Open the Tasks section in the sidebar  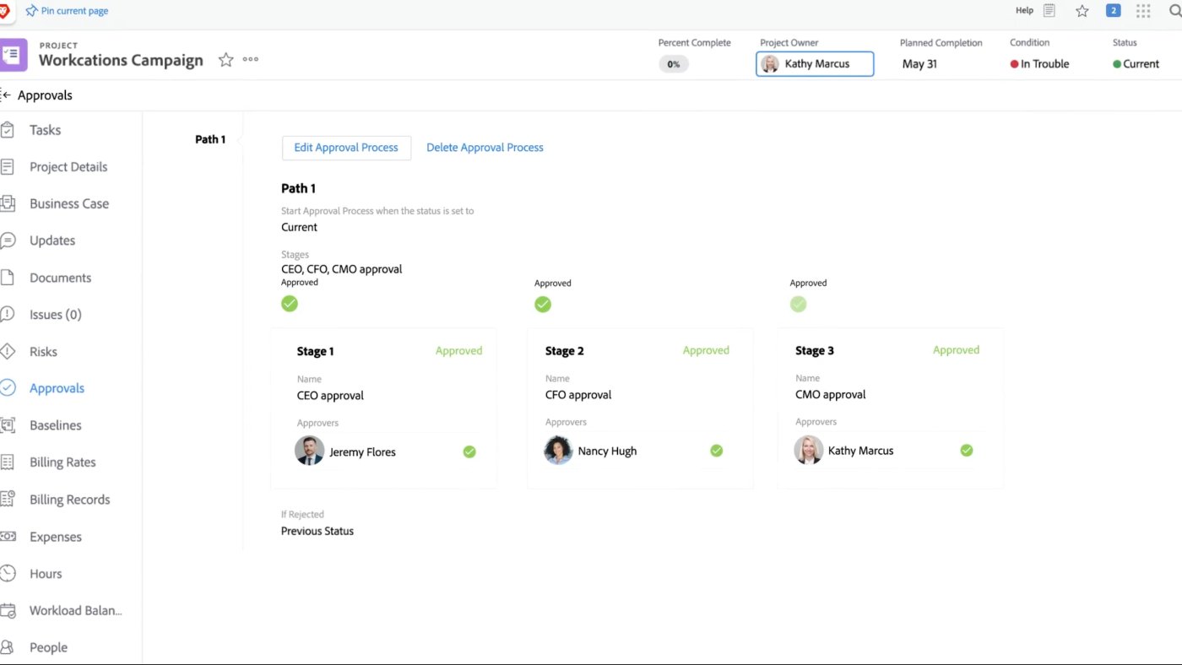click(46, 129)
